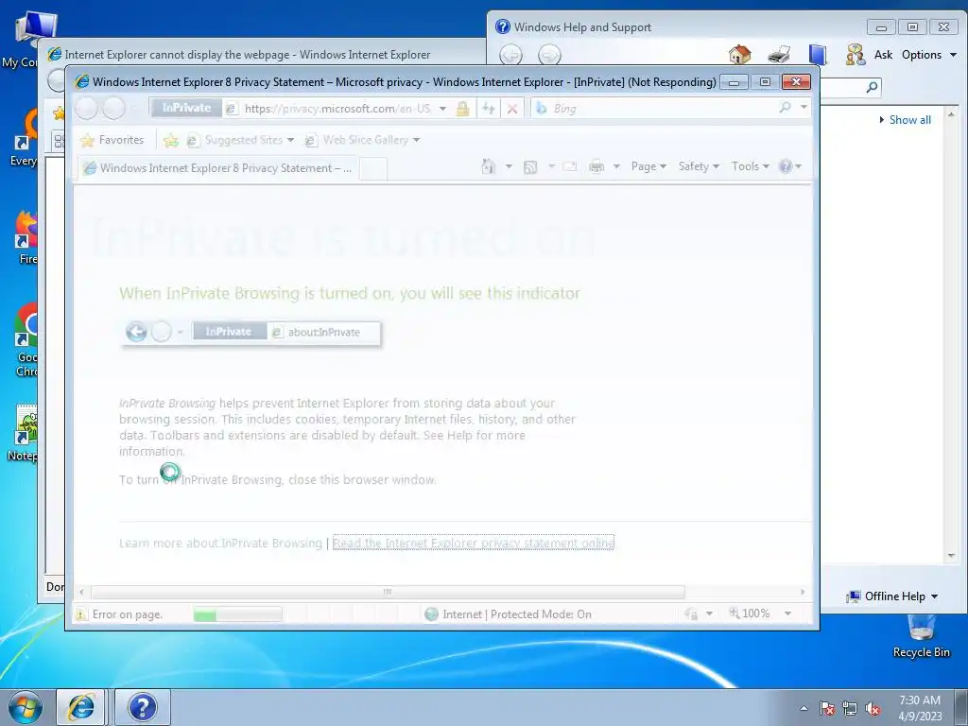Open the Print dropdown arrow
968x726 pixels.
[616, 166]
